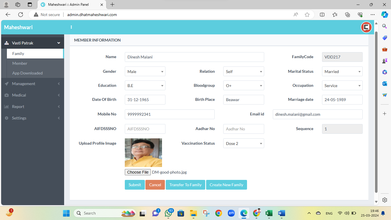Screen dimensions: 391x220
Task: Open the Education dropdown
Action: (145, 86)
